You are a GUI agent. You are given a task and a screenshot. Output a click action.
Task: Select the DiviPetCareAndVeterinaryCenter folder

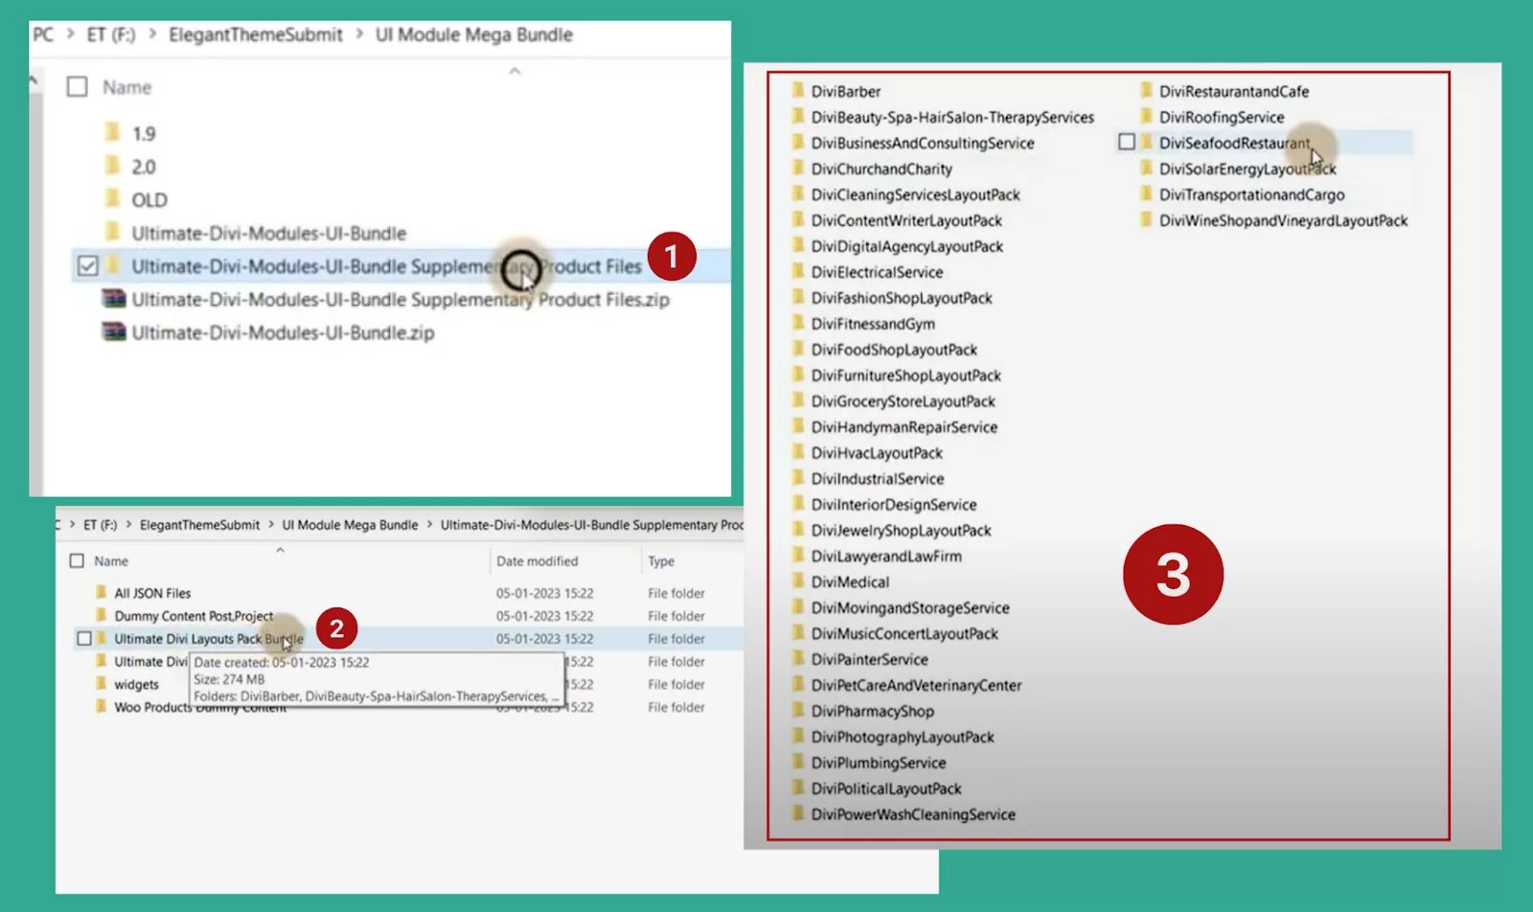(916, 685)
